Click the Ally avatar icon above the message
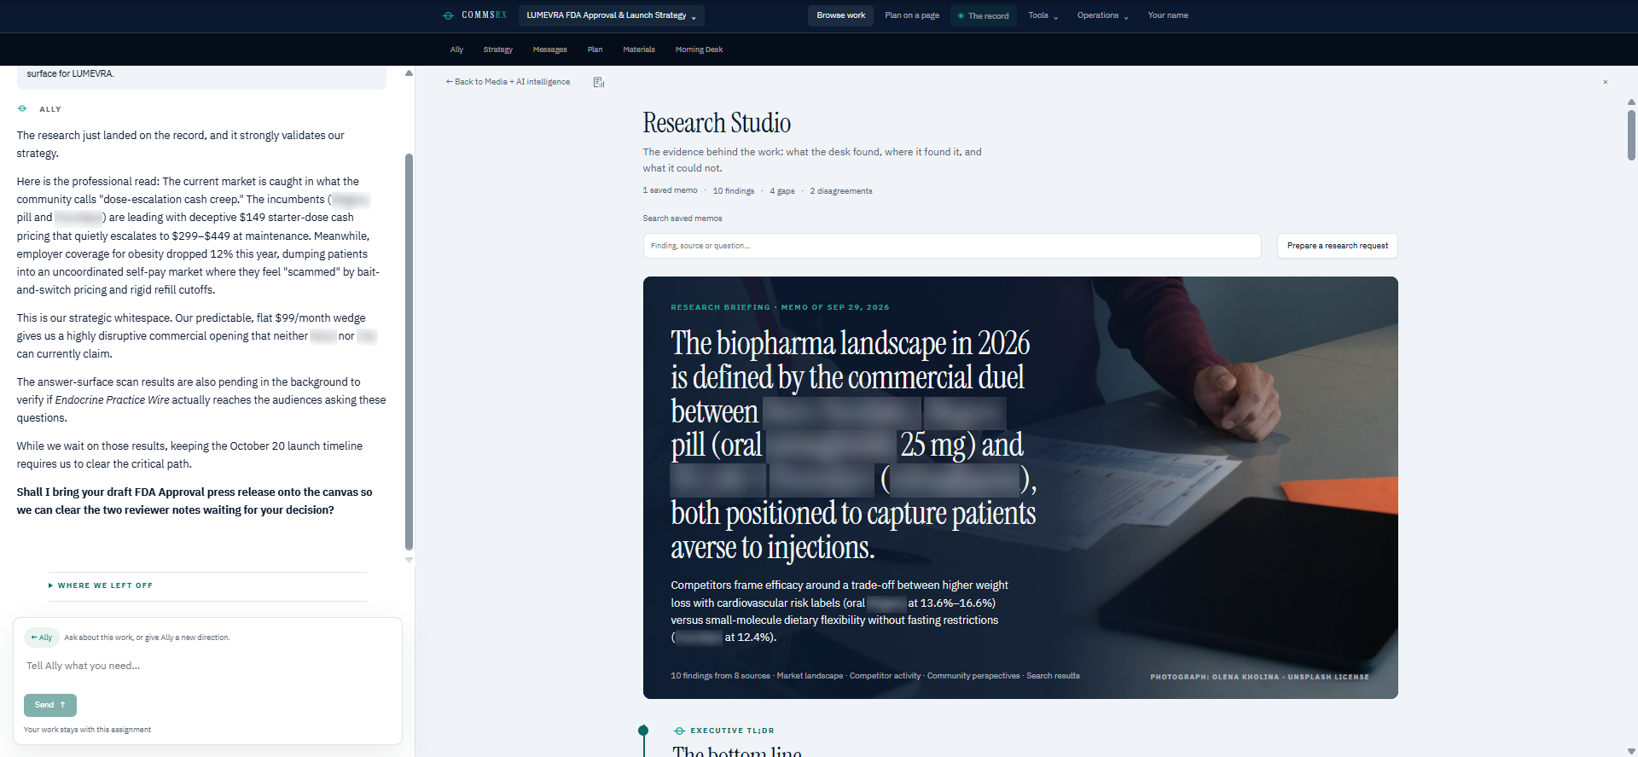The image size is (1638, 757). 22,108
